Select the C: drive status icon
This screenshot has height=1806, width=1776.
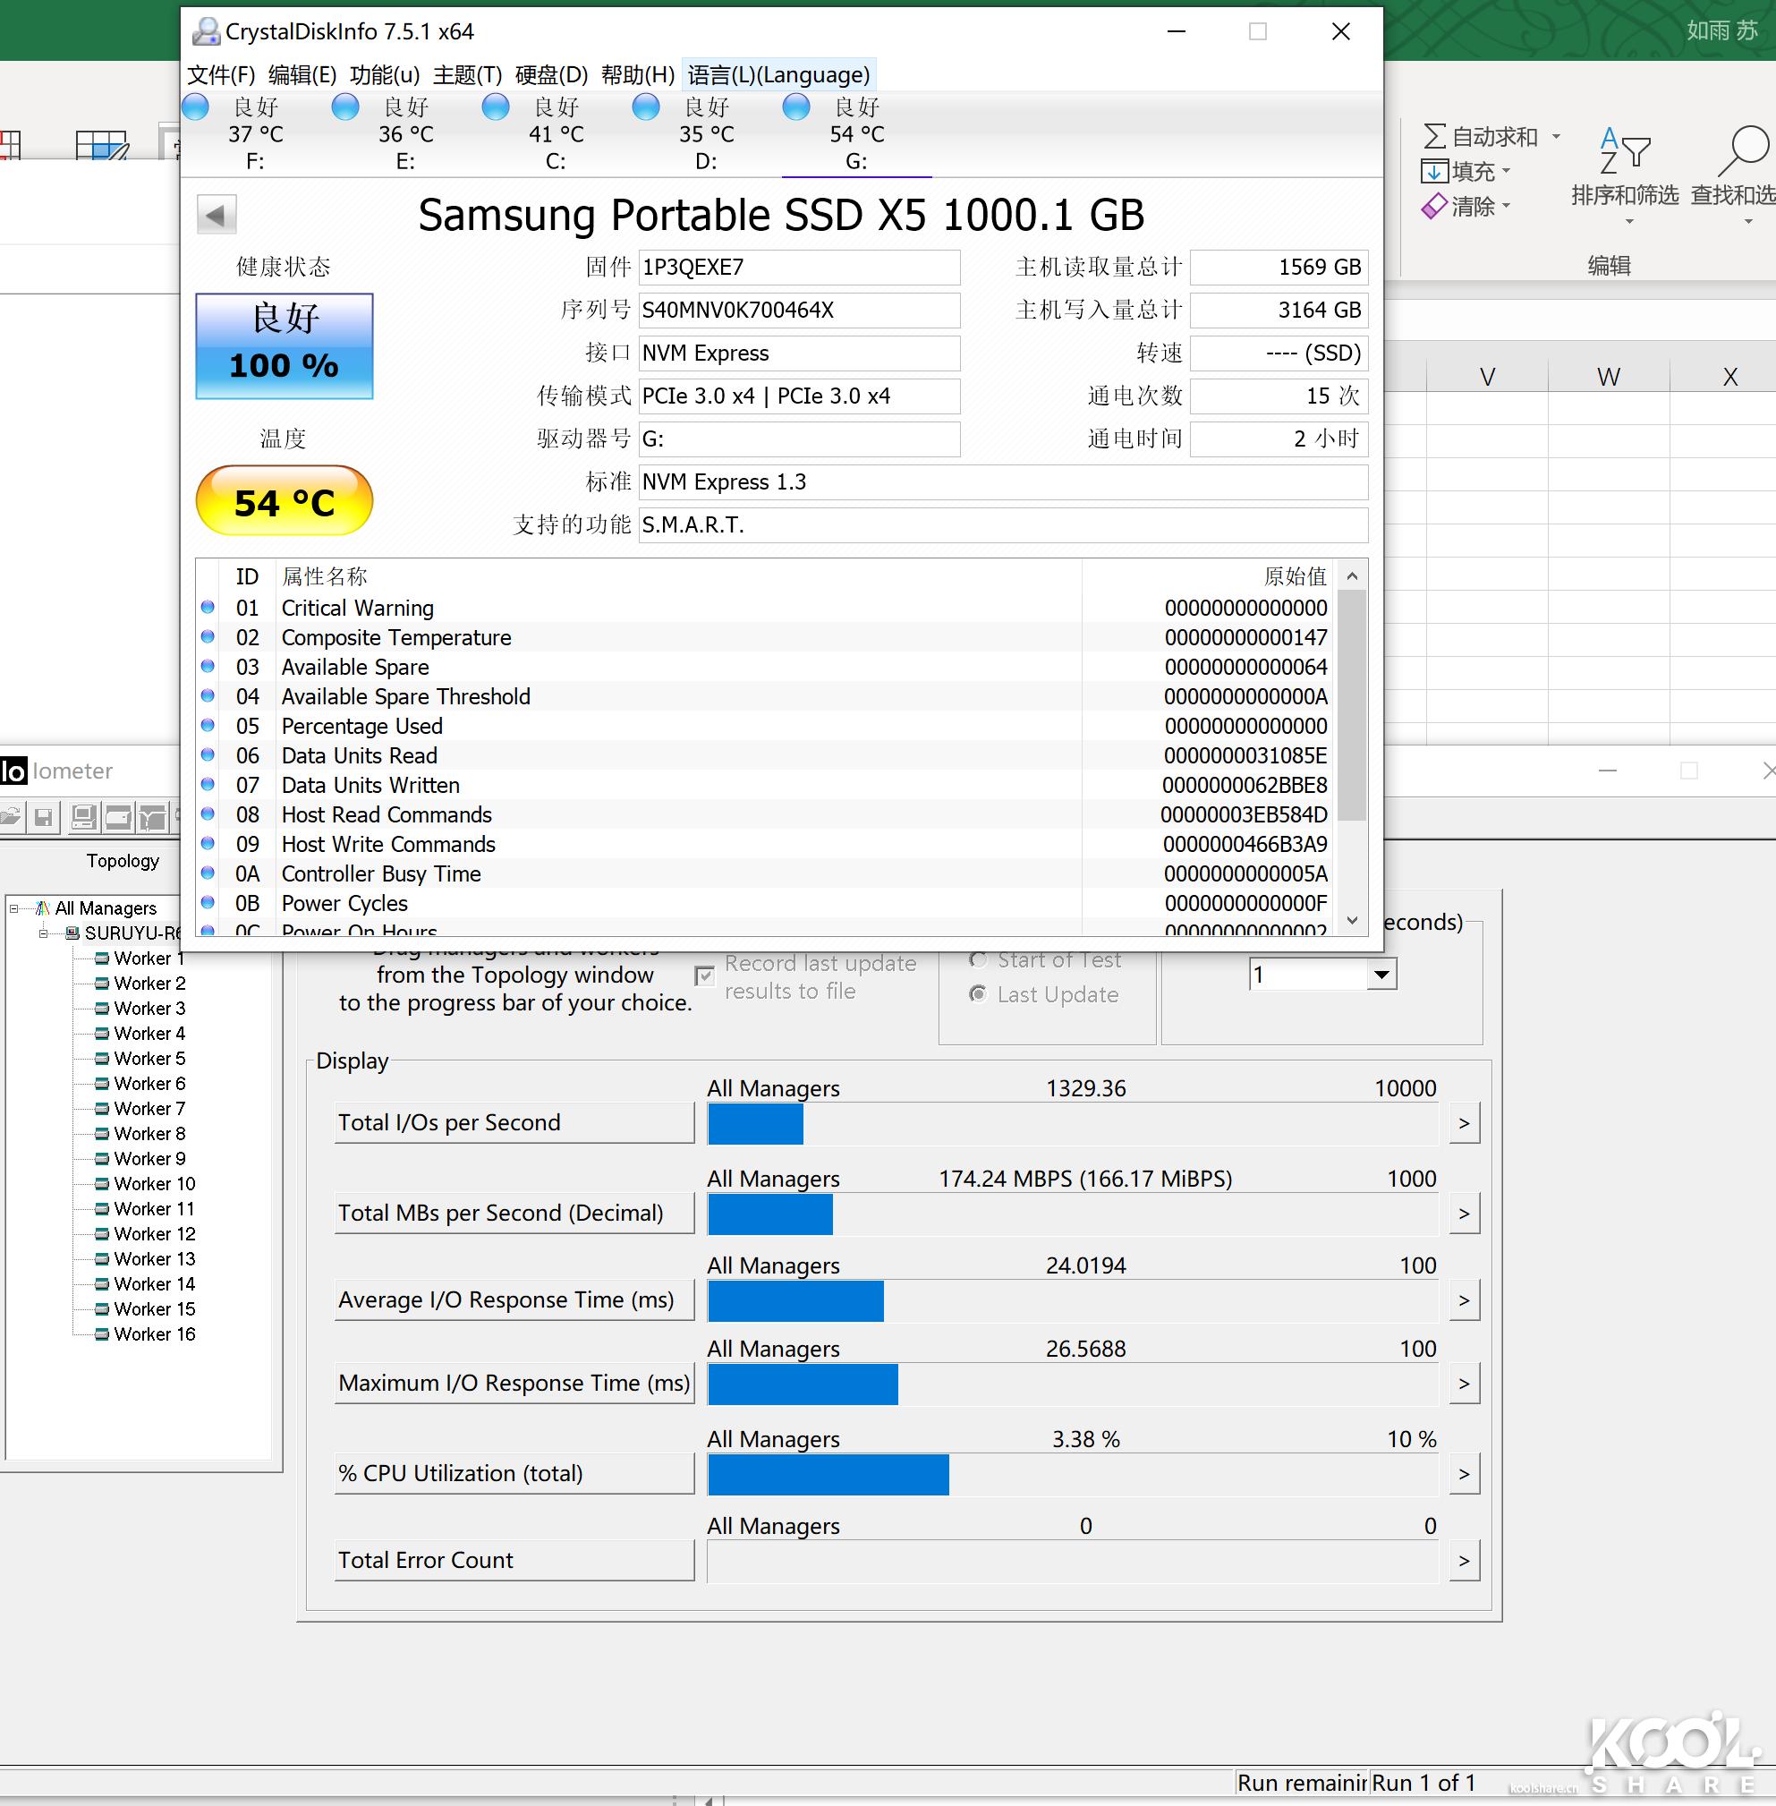pyautogui.click(x=496, y=108)
